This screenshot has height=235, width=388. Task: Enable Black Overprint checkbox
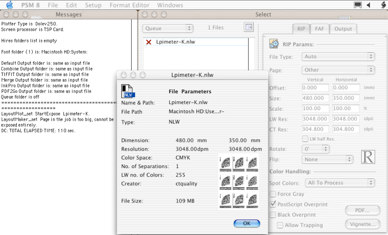click(273, 215)
